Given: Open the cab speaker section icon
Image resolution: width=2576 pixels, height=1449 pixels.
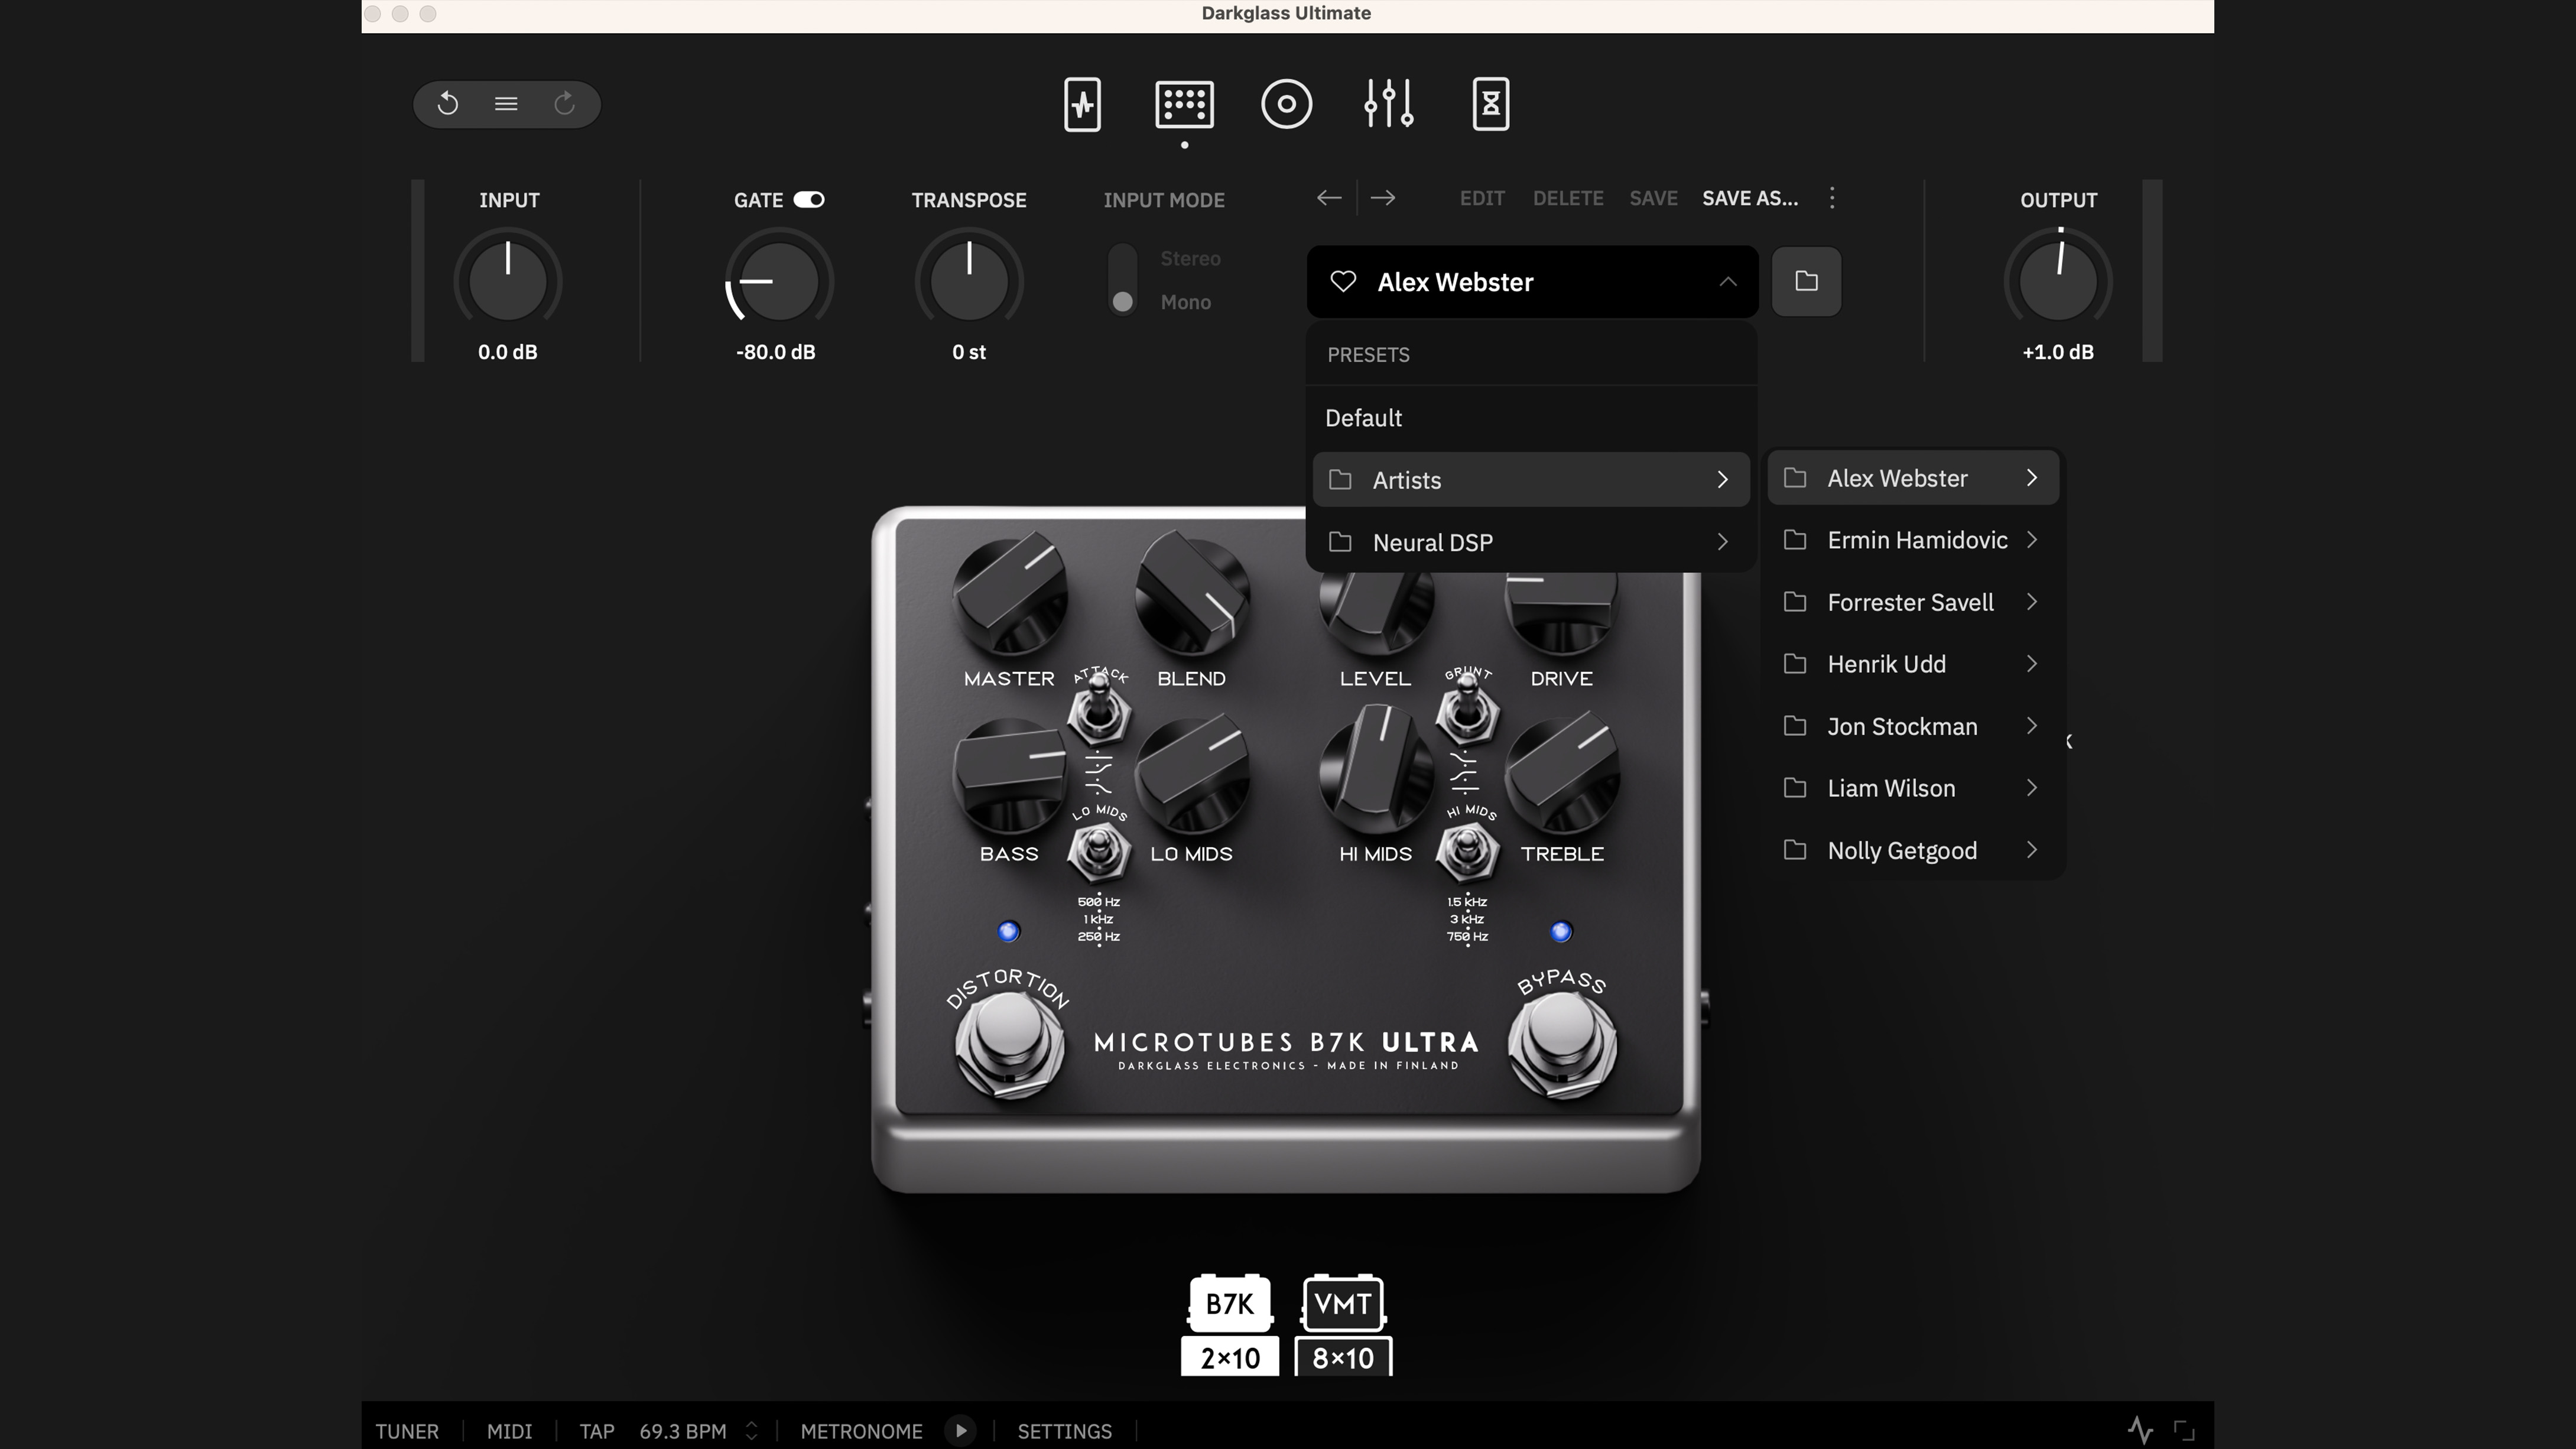Looking at the screenshot, I should (x=1286, y=104).
